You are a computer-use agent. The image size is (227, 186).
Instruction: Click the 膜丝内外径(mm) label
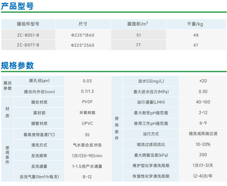(39, 92)
